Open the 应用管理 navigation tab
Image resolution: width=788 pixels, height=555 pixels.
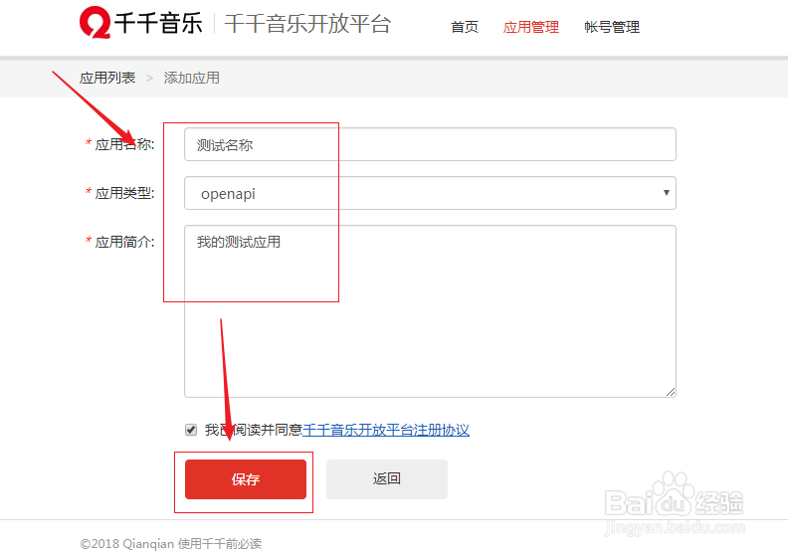pyautogui.click(x=530, y=27)
